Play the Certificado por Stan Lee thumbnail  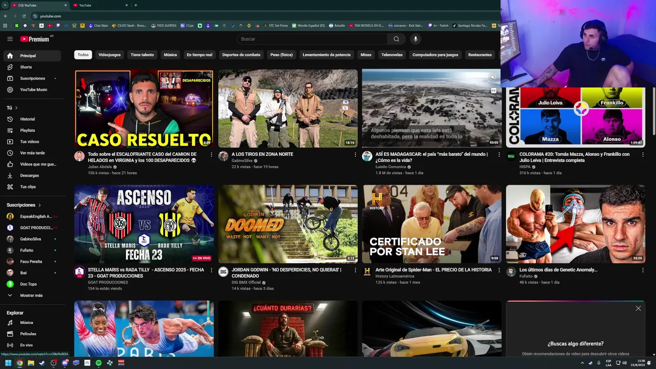432,224
